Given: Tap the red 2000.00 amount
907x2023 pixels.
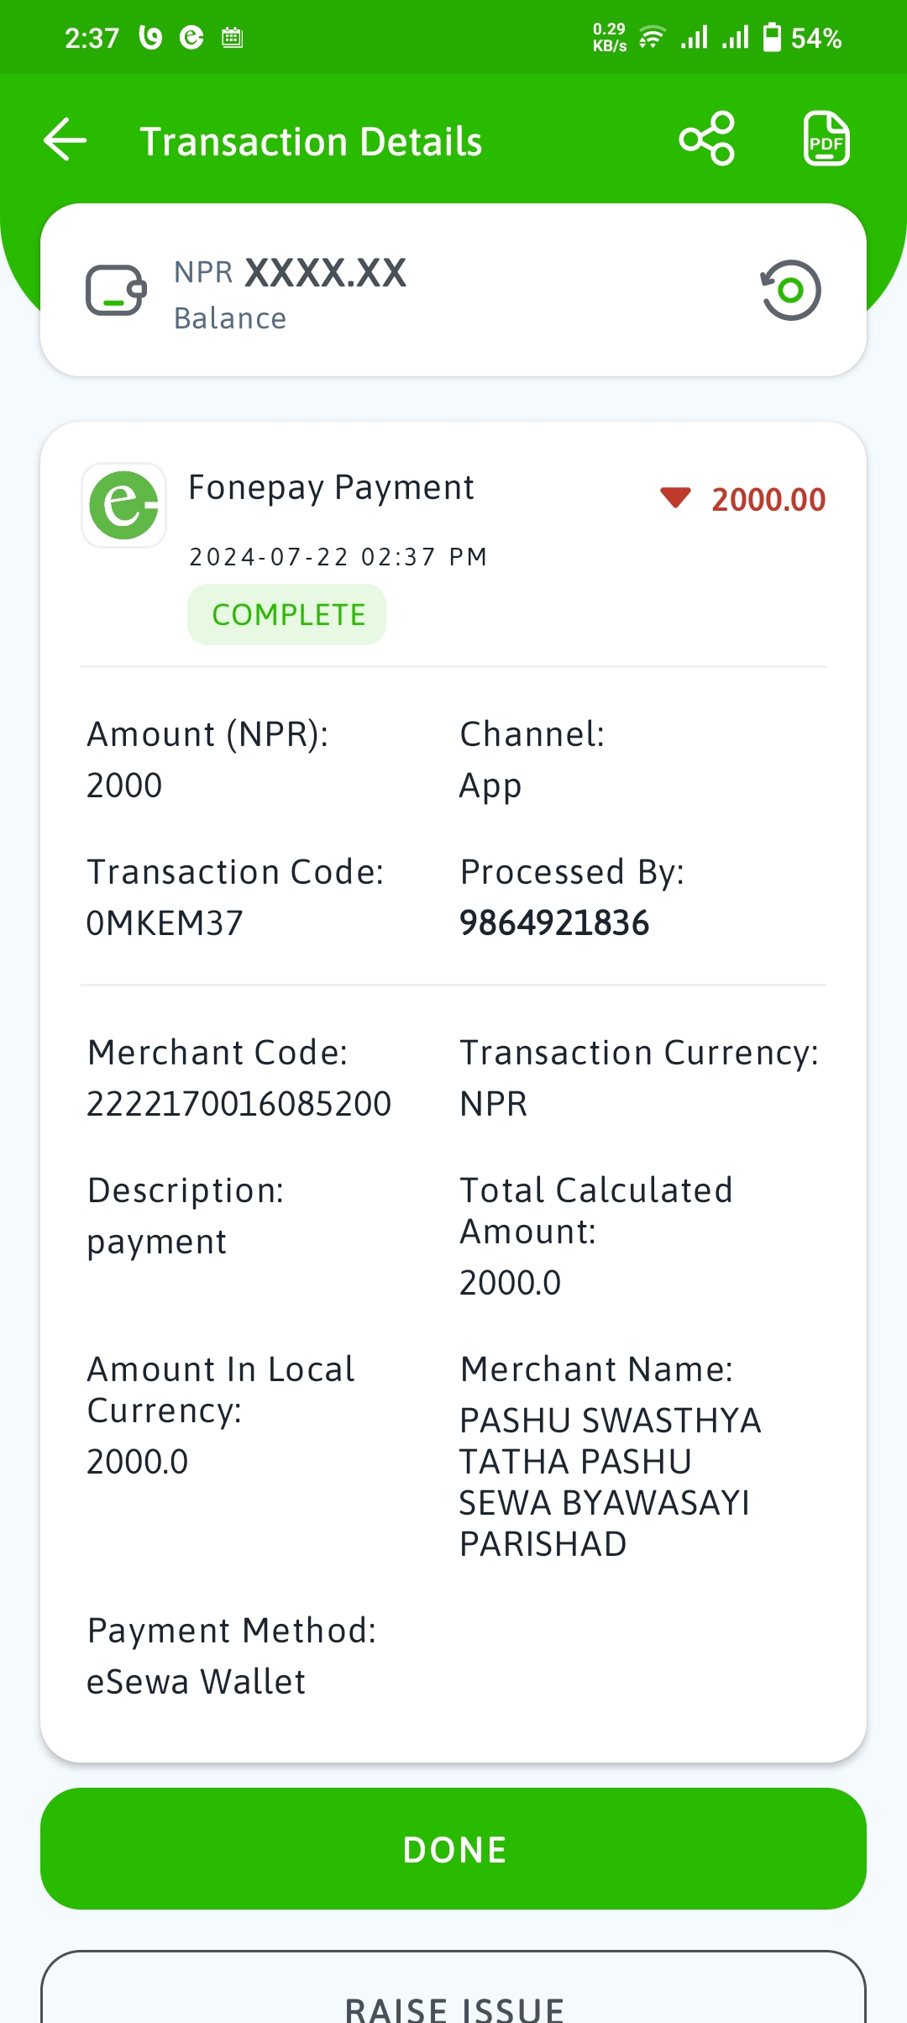Looking at the screenshot, I should click(768, 500).
